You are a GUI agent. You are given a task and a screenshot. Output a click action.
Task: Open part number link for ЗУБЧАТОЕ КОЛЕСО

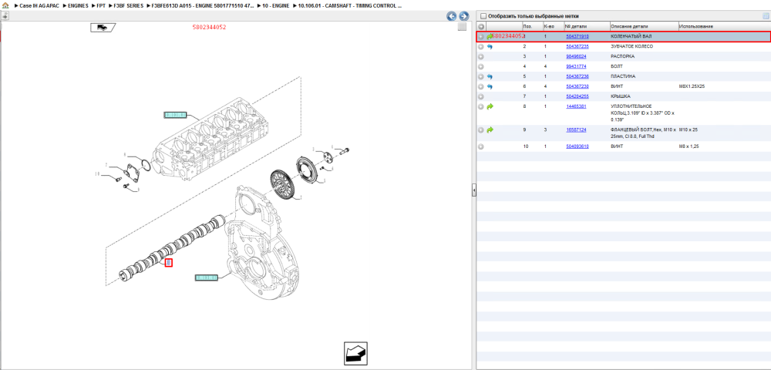click(x=577, y=46)
